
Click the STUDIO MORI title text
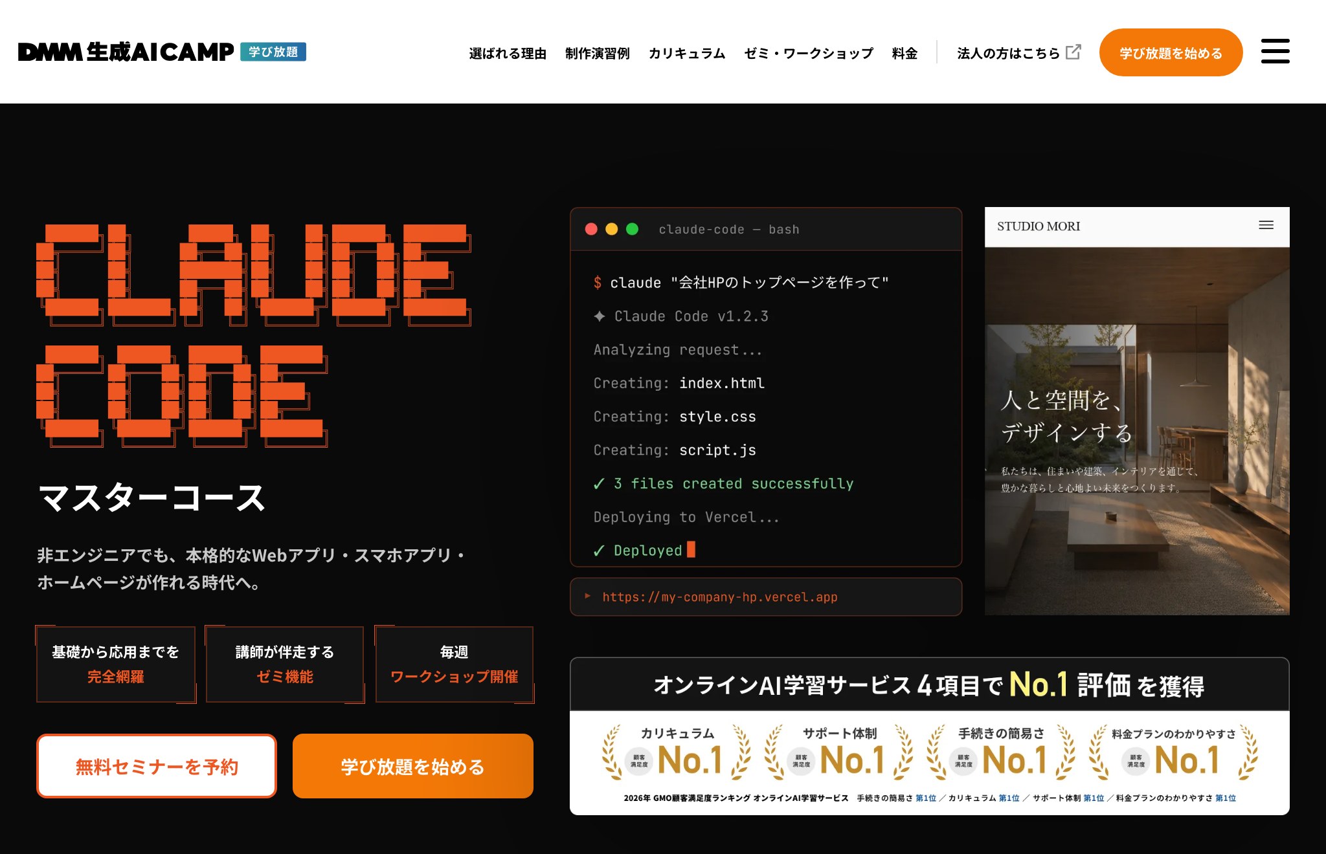(1039, 226)
